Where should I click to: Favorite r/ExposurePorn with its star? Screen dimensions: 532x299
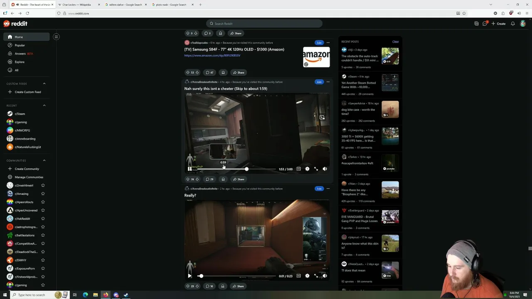pyautogui.click(x=43, y=268)
